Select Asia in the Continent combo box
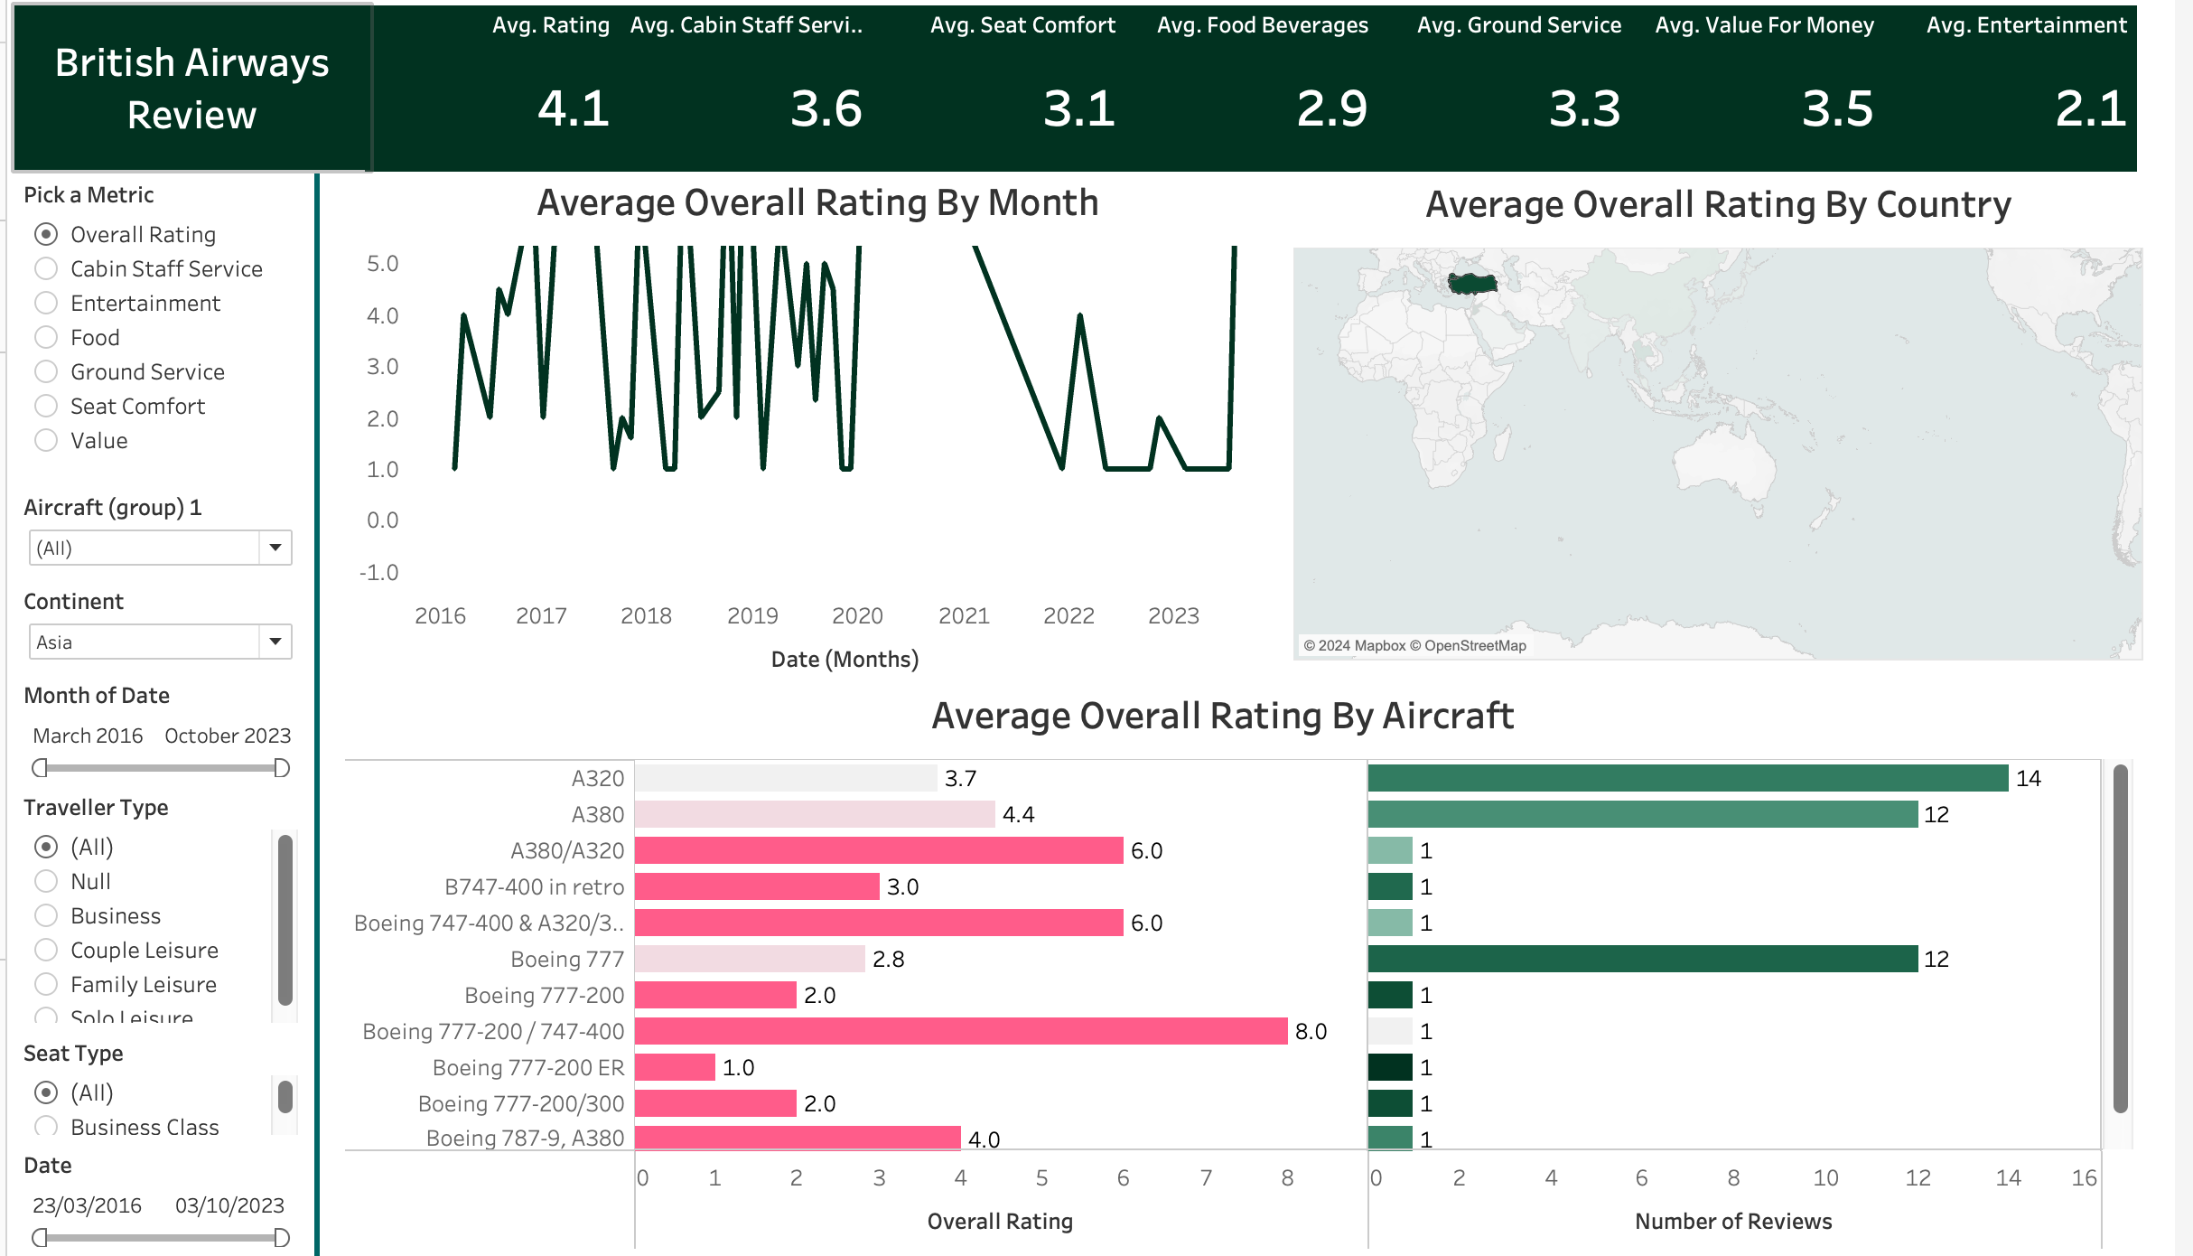This screenshot has height=1256, width=2193. click(x=135, y=642)
